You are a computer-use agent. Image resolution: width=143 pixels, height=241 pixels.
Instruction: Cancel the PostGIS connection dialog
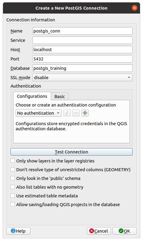click(x=99, y=231)
